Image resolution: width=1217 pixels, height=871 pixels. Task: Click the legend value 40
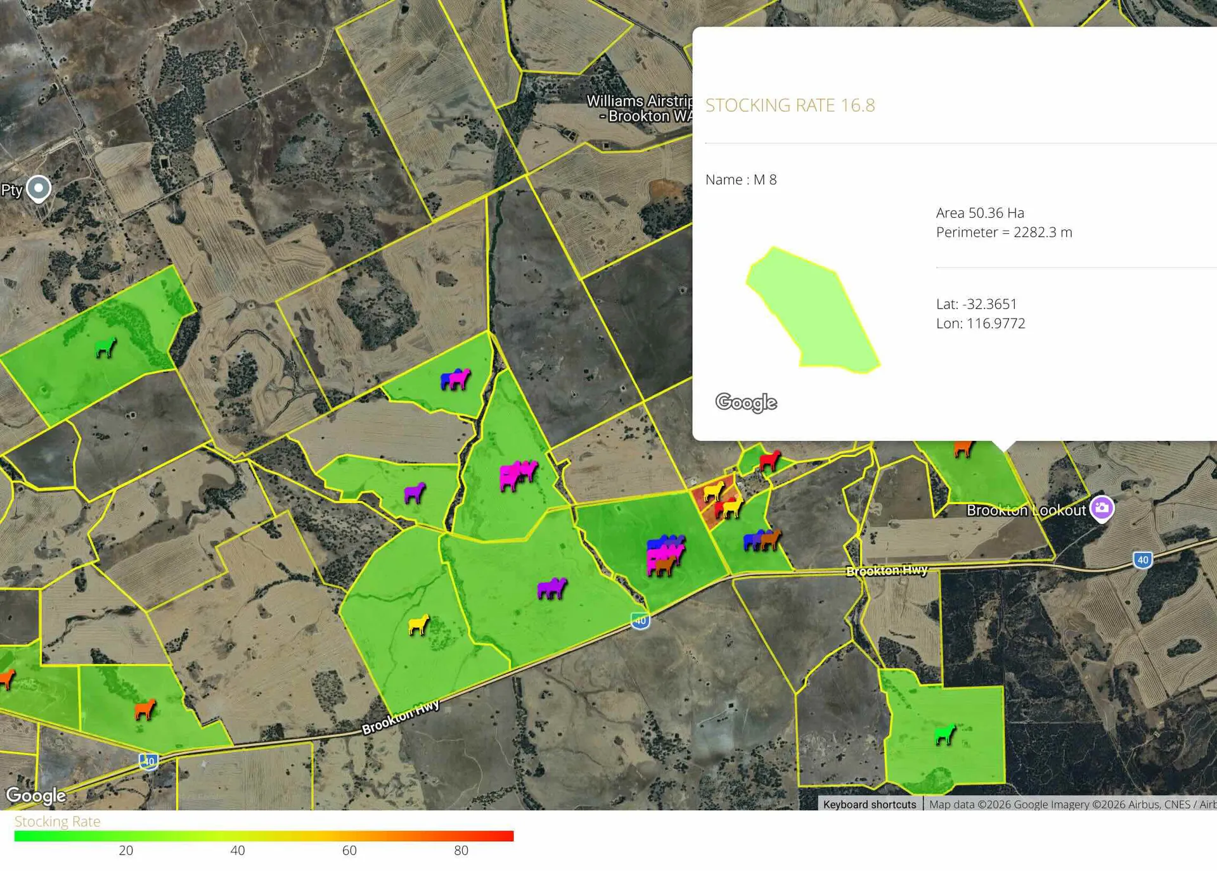pos(238,851)
